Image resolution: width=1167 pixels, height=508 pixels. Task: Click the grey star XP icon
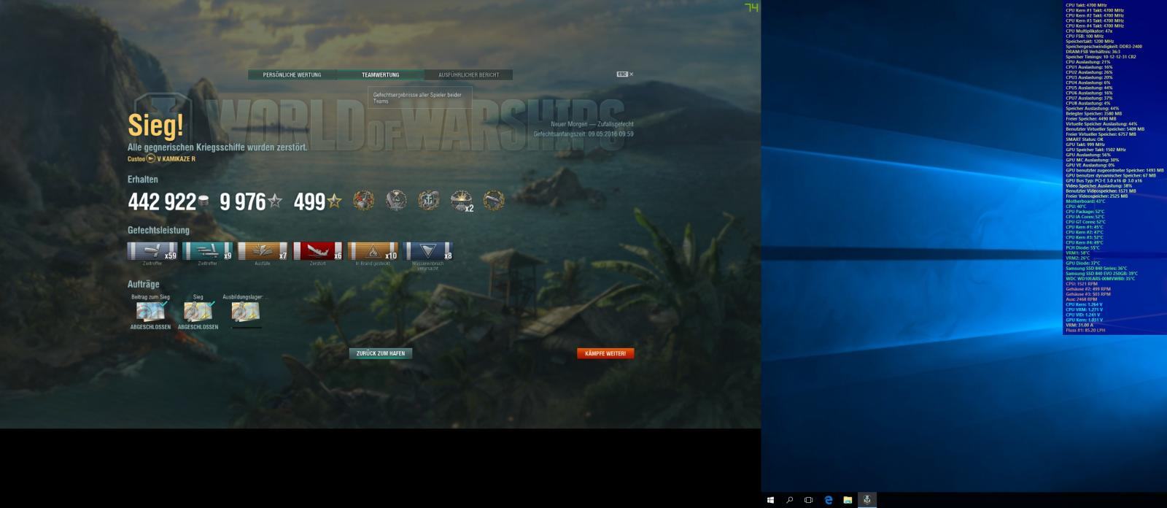(x=275, y=201)
